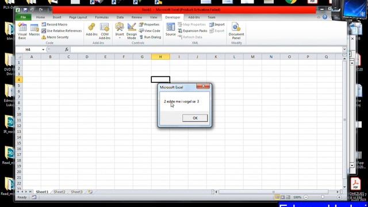This screenshot has height=207, width=368.
Task: Switch to the Formulas tab
Action: pos(102,17)
